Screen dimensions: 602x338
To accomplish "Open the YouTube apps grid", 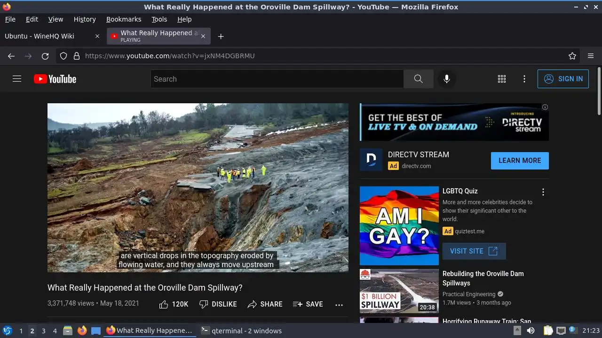I will (502, 79).
